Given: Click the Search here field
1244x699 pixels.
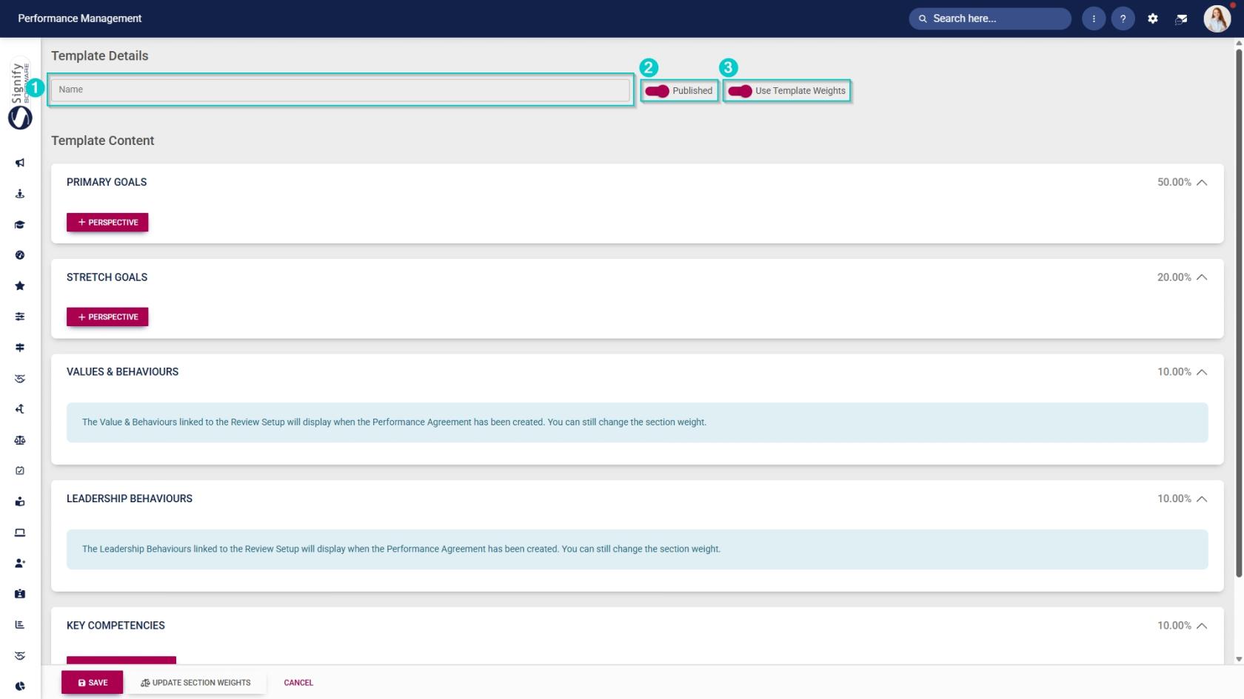Looking at the screenshot, I should (990, 18).
